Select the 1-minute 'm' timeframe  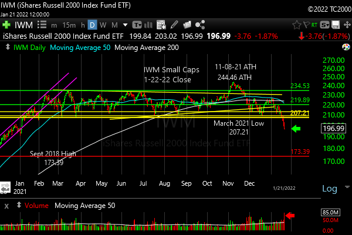pos(54,25)
